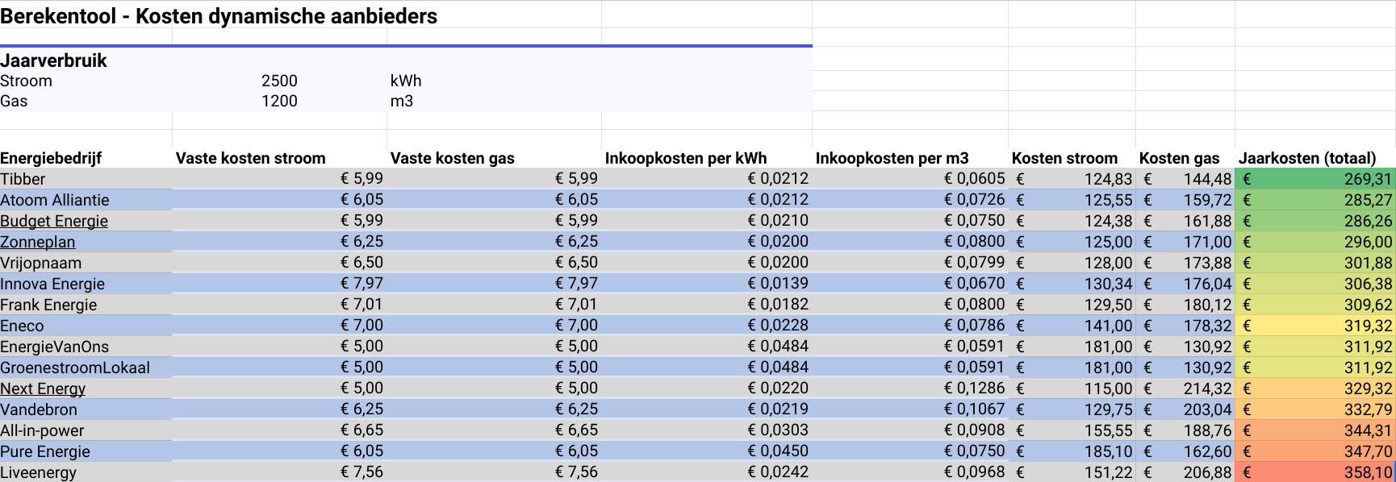Select the 'Inkoopkosten per kWh' column header
1396x482 pixels.
[x=686, y=158]
